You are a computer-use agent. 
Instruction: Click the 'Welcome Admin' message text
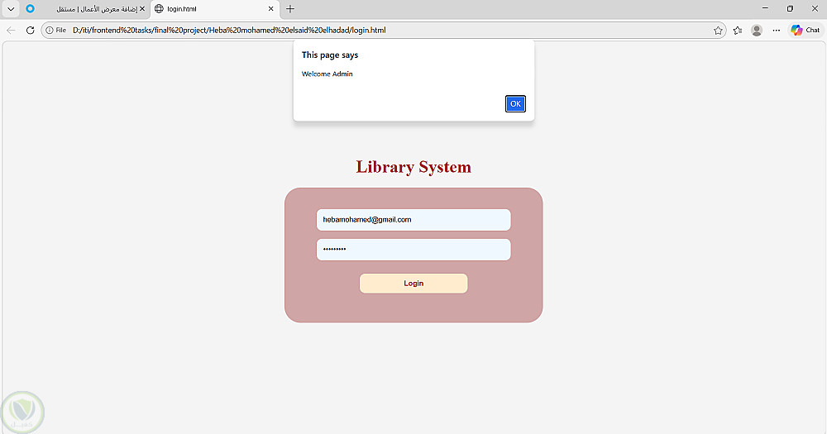click(327, 74)
